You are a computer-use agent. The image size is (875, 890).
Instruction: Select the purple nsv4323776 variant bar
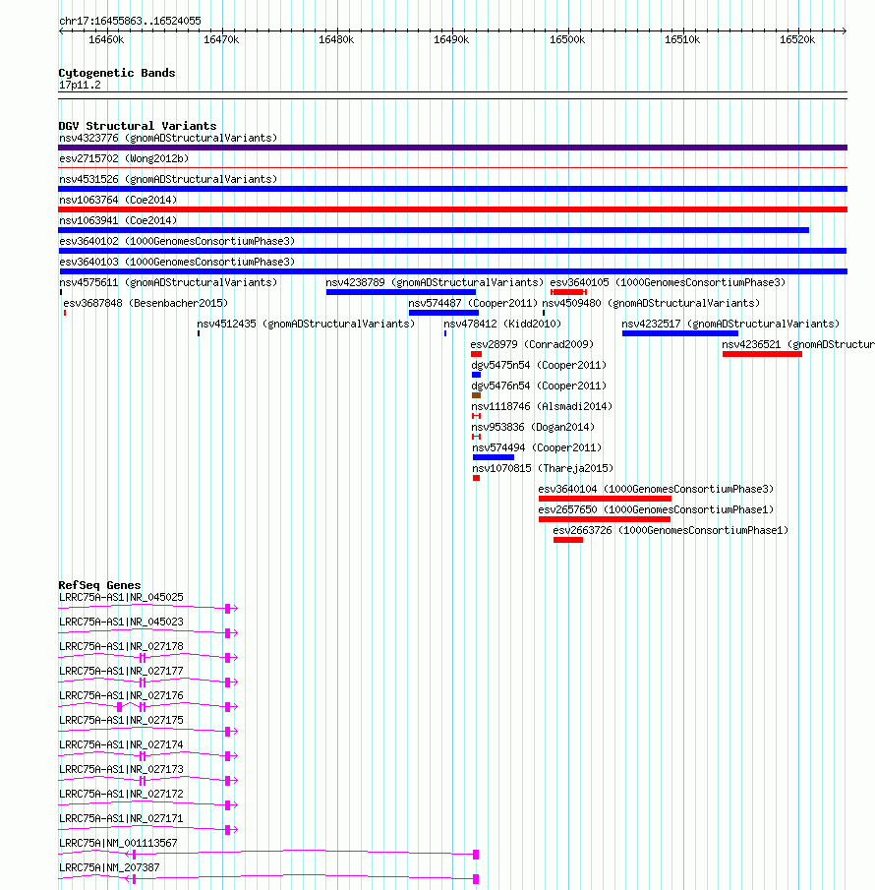tap(453, 148)
